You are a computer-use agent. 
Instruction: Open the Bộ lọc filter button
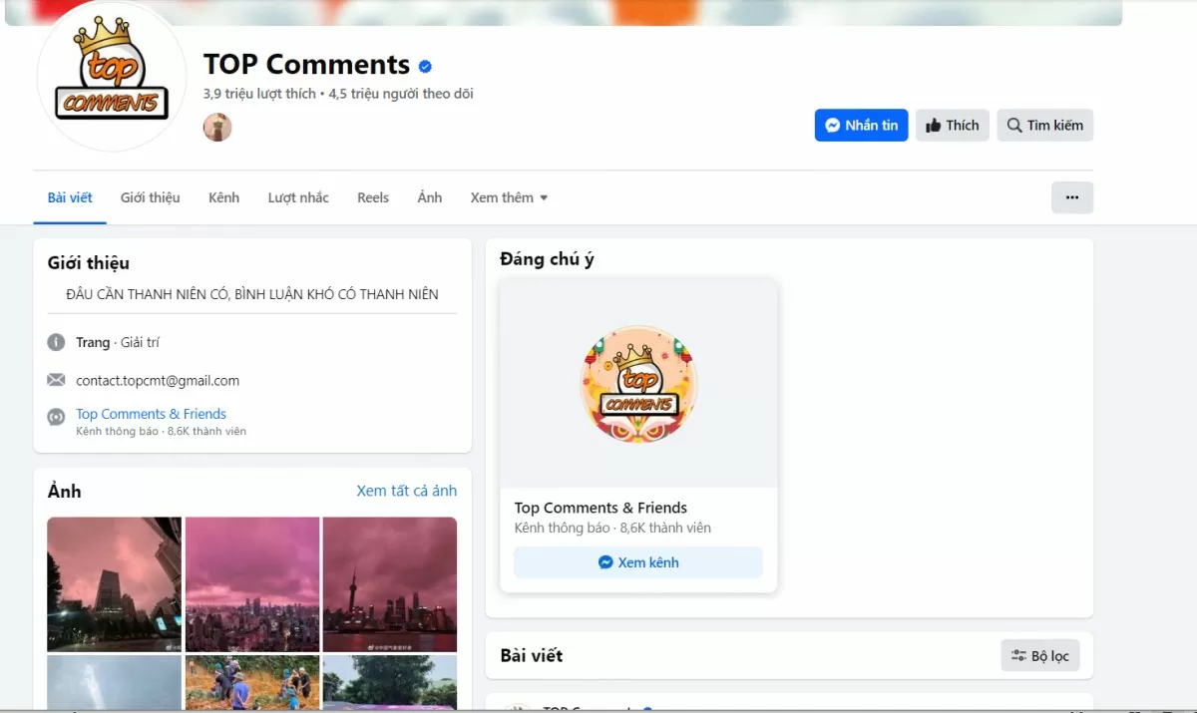pos(1040,656)
